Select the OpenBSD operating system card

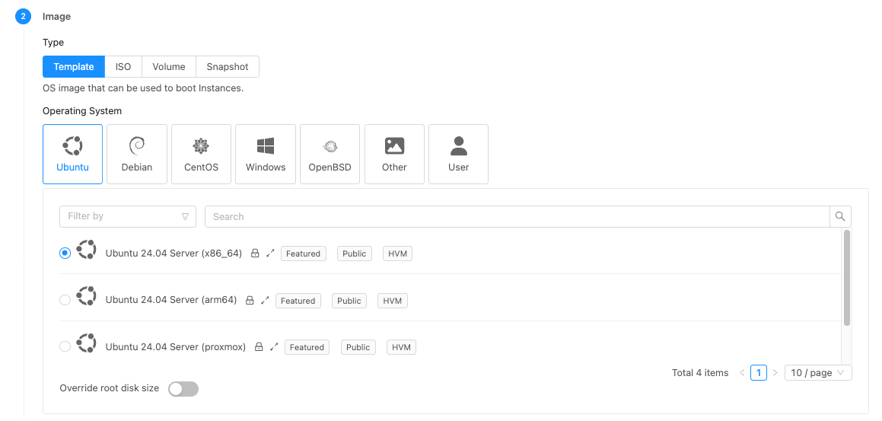330,155
